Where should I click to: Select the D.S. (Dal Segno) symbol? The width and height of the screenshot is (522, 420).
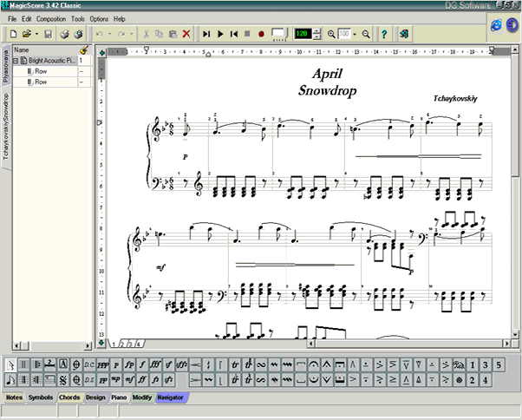89,380
